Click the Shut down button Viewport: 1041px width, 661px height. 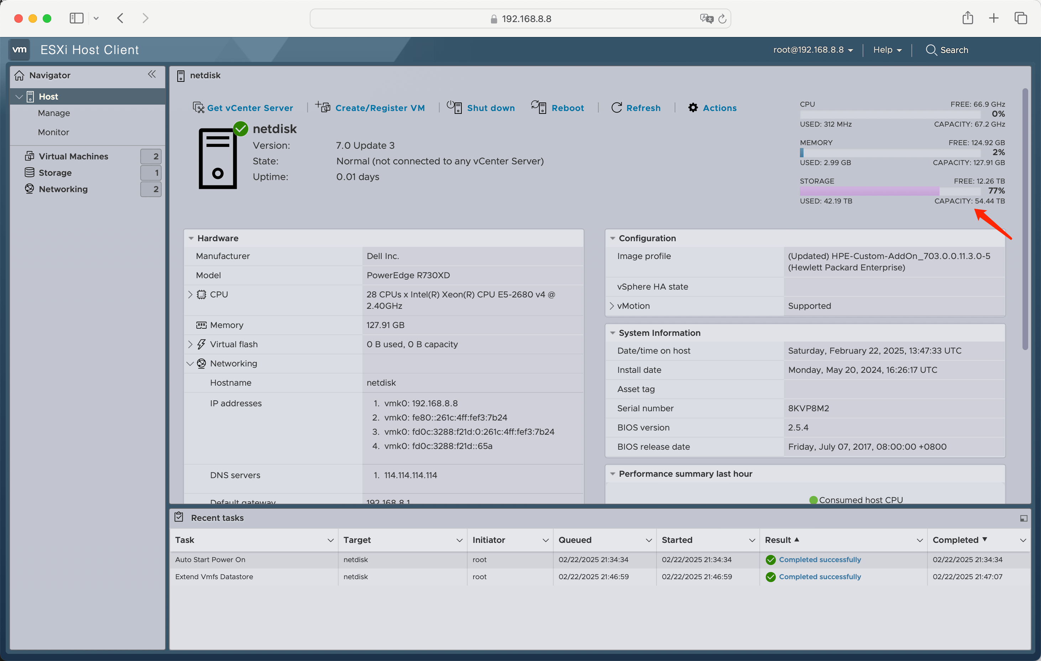[x=491, y=107]
